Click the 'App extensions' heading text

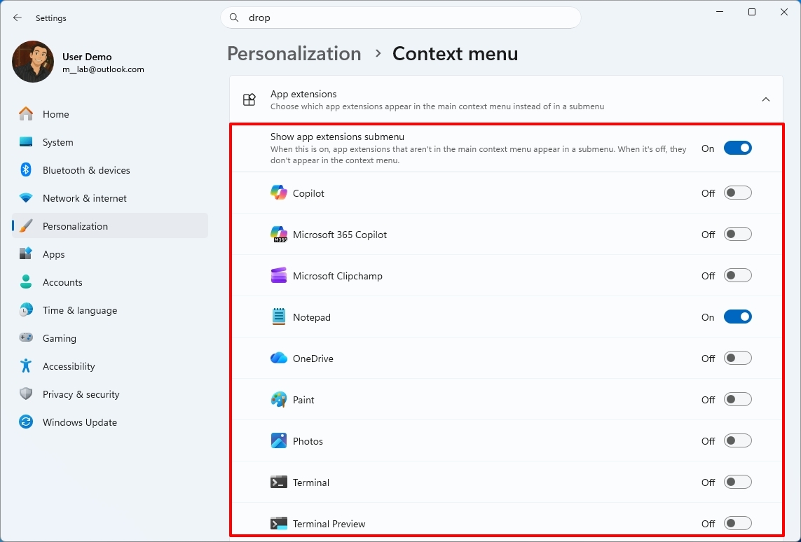tap(303, 94)
